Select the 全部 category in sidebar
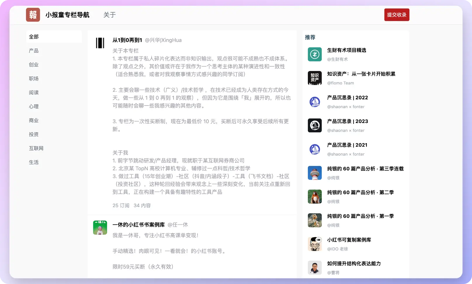This screenshot has height=284, width=472. tap(34, 37)
